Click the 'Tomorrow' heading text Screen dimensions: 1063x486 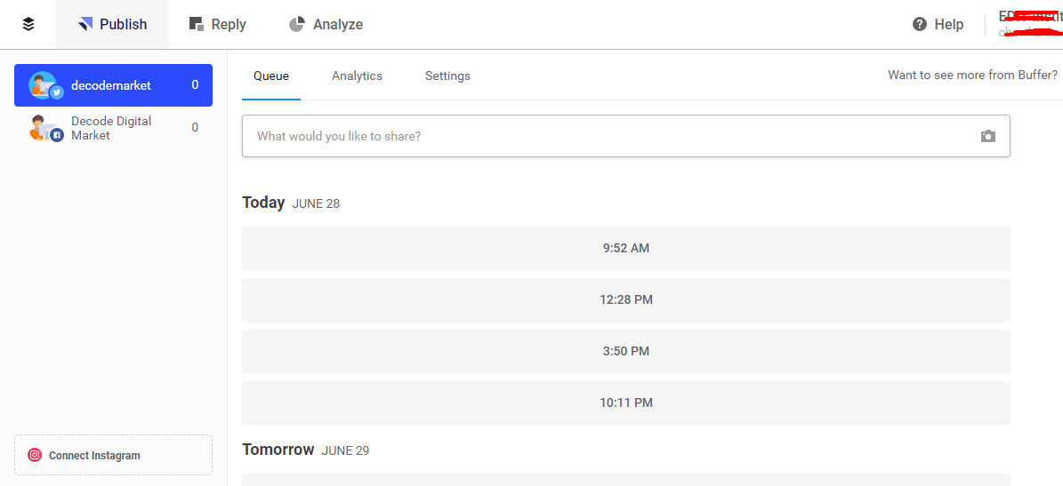278,450
